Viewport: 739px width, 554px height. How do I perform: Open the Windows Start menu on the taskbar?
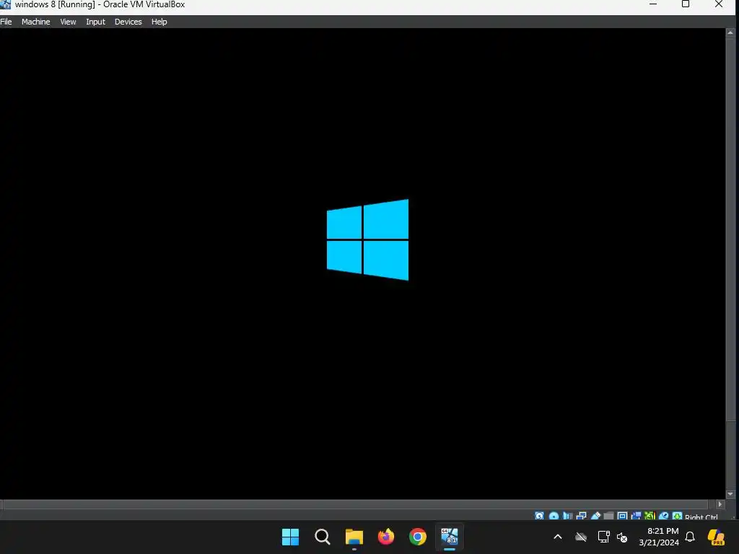pyautogui.click(x=290, y=537)
